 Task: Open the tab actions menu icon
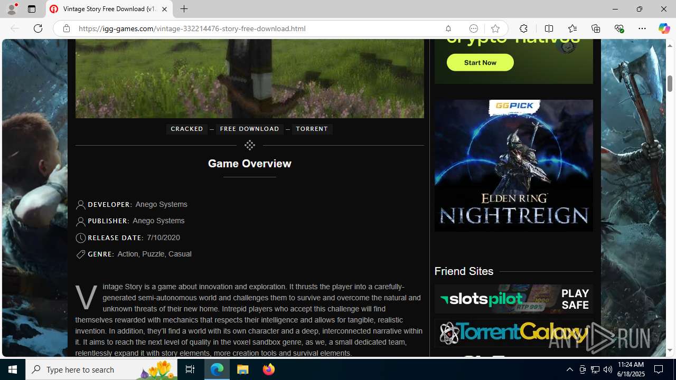(32, 9)
